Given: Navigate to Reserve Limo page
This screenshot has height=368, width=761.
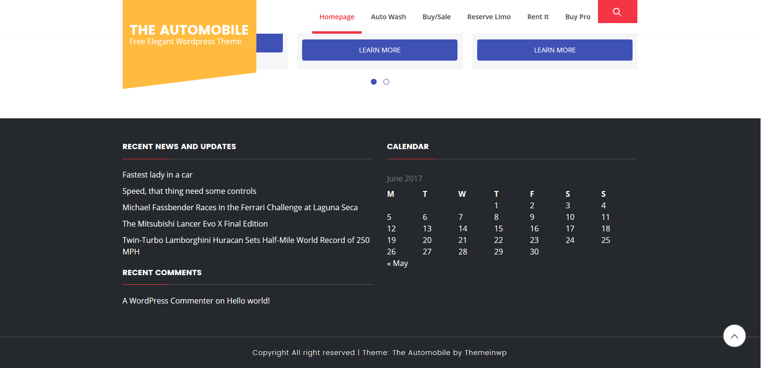Looking at the screenshot, I should coord(489,17).
